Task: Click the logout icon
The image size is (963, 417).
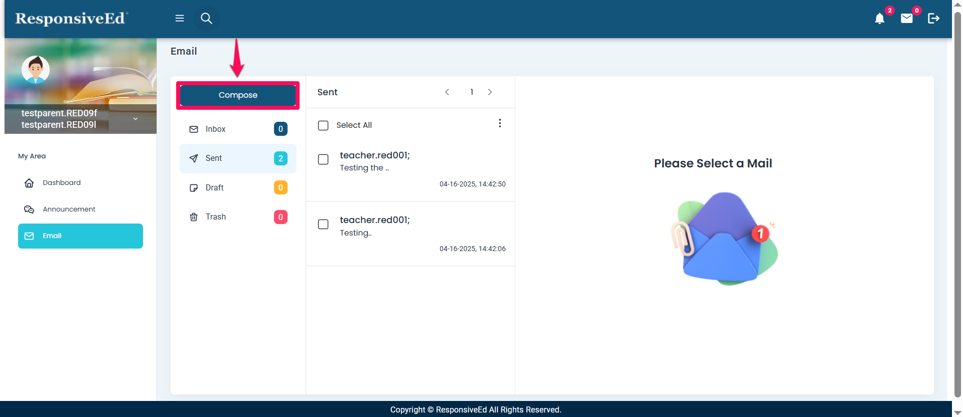Action: click(933, 19)
